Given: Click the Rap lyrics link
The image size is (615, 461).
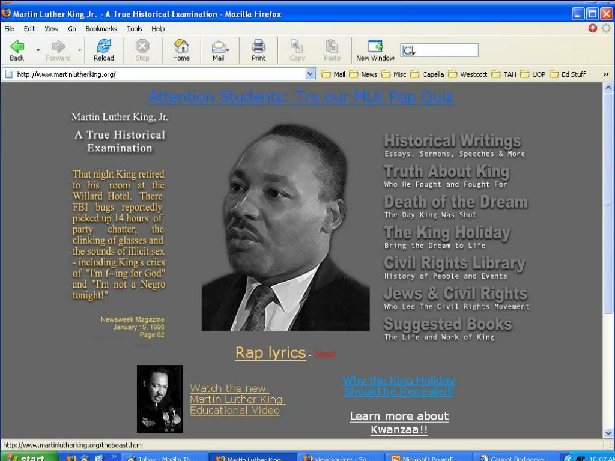Looking at the screenshot, I should tap(270, 352).
